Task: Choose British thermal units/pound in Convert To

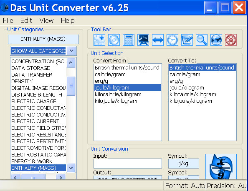Action: tap(202, 67)
